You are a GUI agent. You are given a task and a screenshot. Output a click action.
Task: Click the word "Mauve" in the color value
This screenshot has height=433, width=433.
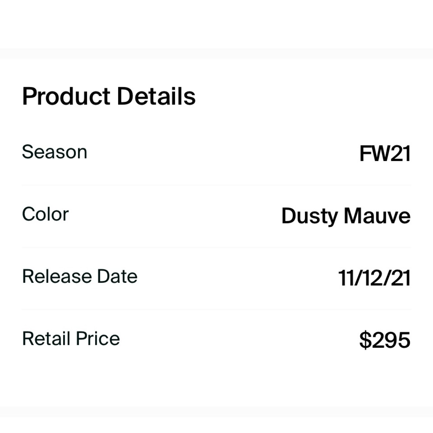[377, 216]
